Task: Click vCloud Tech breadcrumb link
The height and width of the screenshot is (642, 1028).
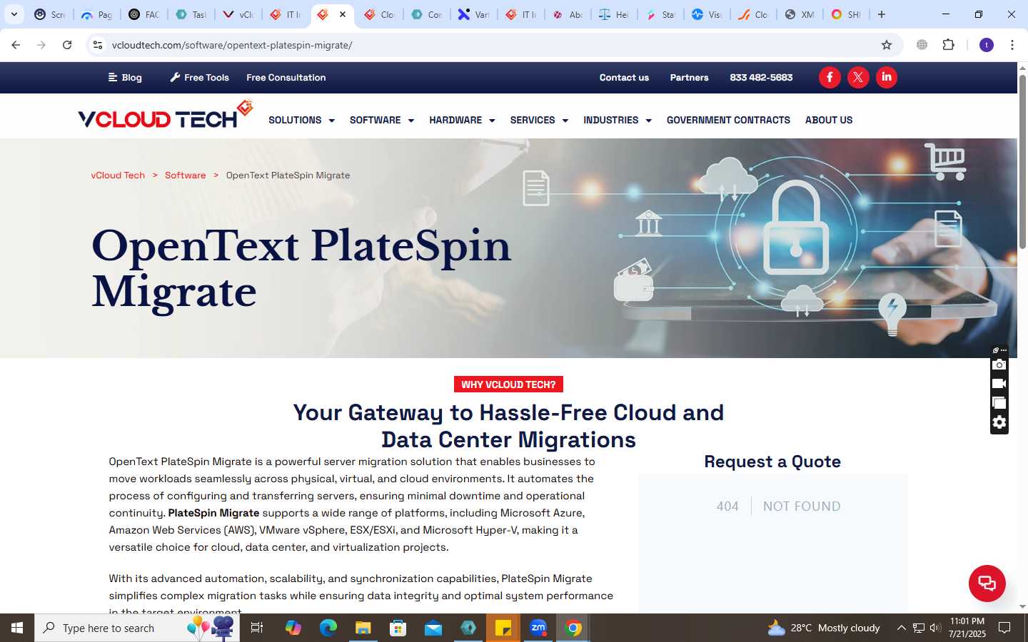Action: pyautogui.click(x=118, y=175)
